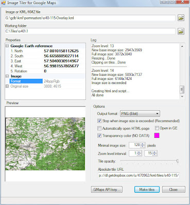Click the 'Zoom level: 14' log line
This screenshot has width=190, height=205.
tap(102, 70)
